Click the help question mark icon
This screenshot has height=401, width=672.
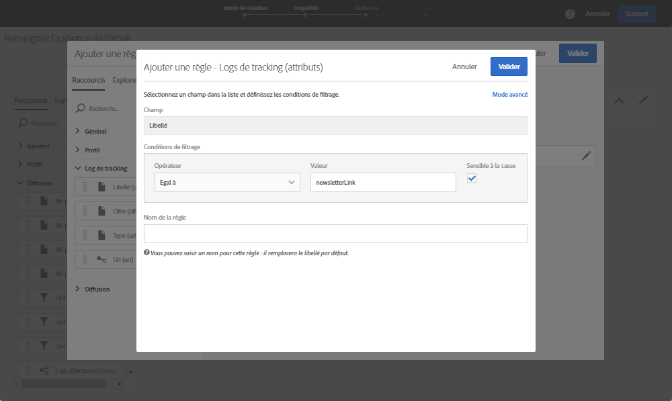570,14
